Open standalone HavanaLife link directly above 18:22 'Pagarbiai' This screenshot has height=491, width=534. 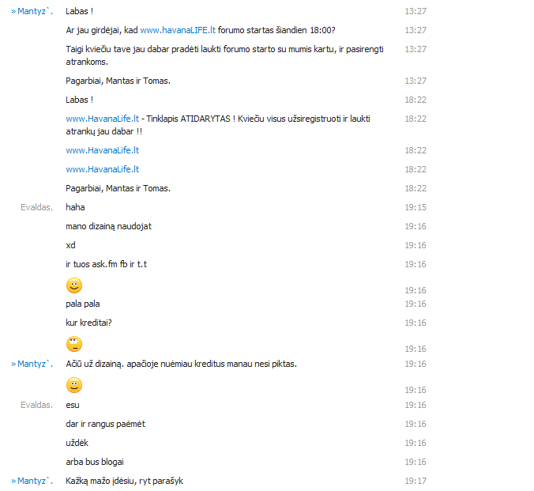point(103,169)
